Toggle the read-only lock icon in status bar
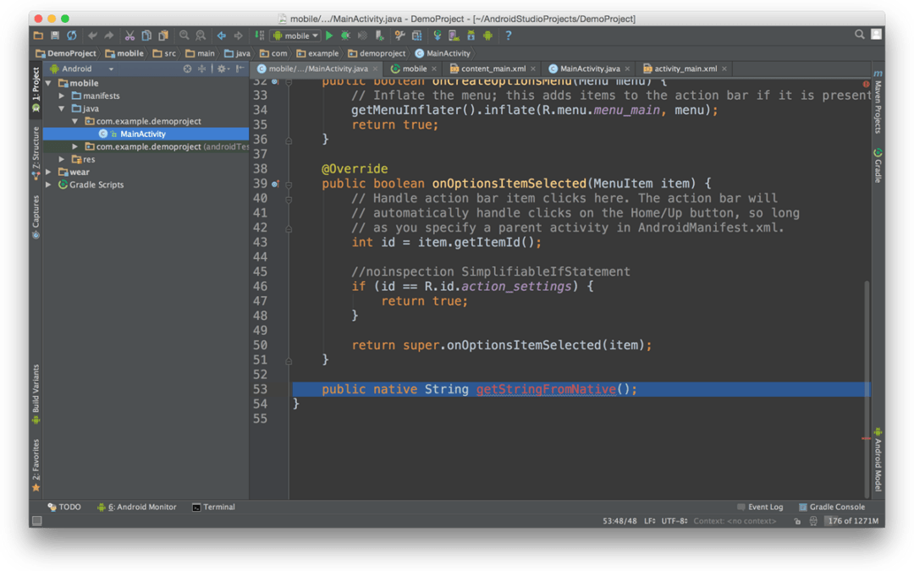 point(797,521)
